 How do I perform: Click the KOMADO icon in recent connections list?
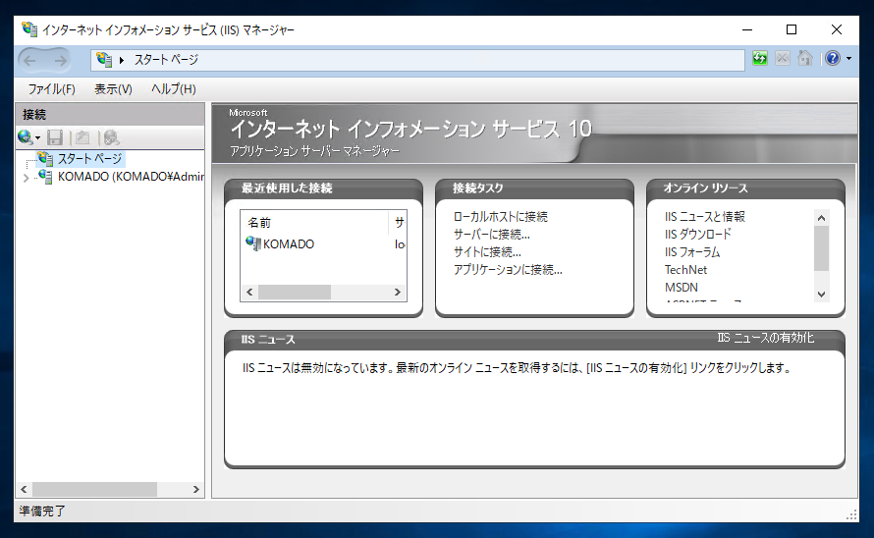coord(253,243)
